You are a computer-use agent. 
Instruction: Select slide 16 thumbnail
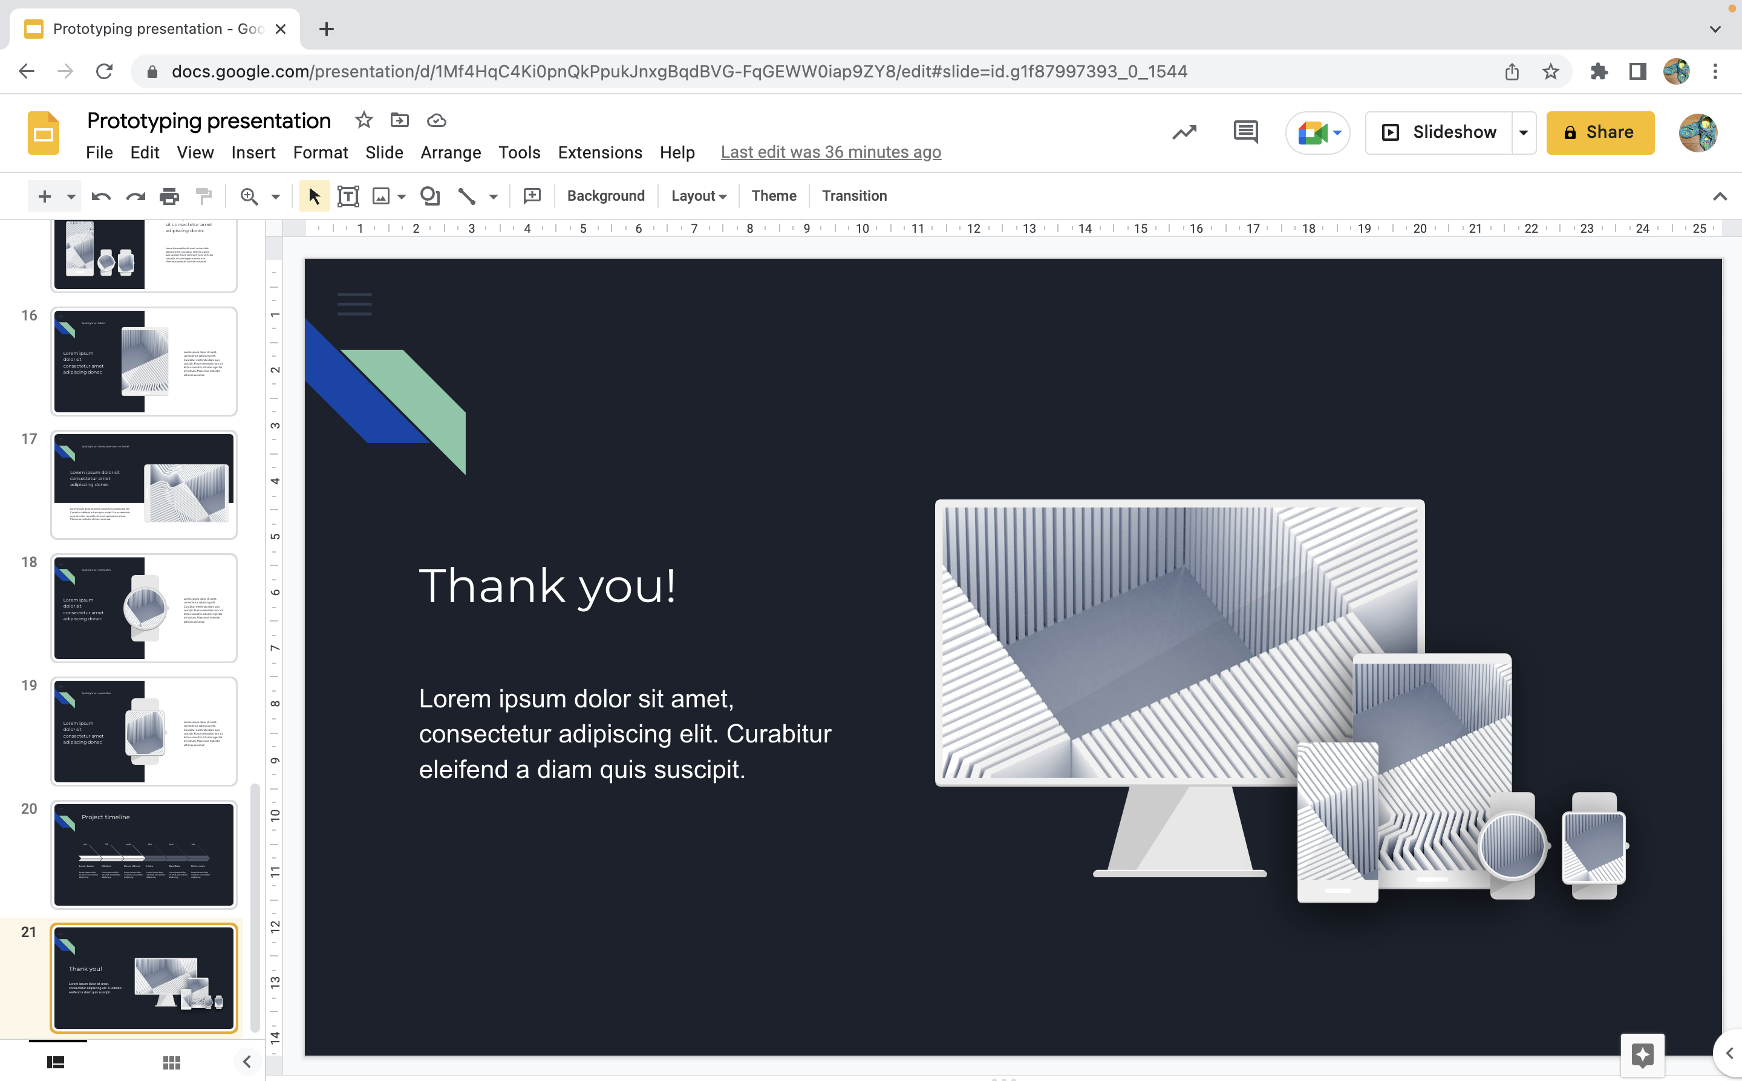click(x=144, y=361)
